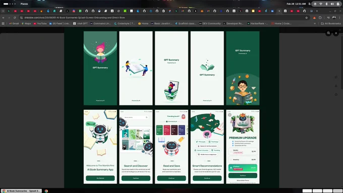This screenshot has width=343, height=193.
Task: Open the Gmail bookmark
Action: point(14,23)
